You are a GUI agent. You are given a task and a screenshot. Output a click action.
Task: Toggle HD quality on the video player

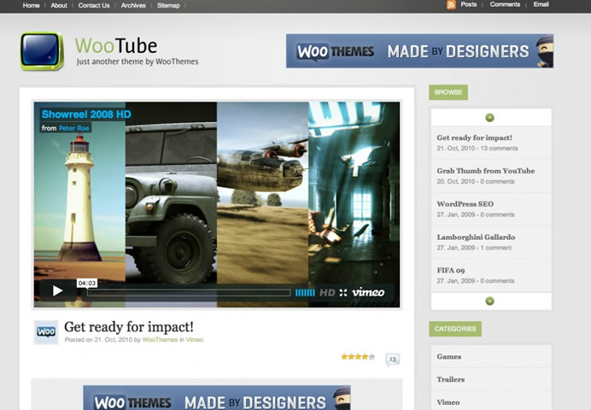327,293
